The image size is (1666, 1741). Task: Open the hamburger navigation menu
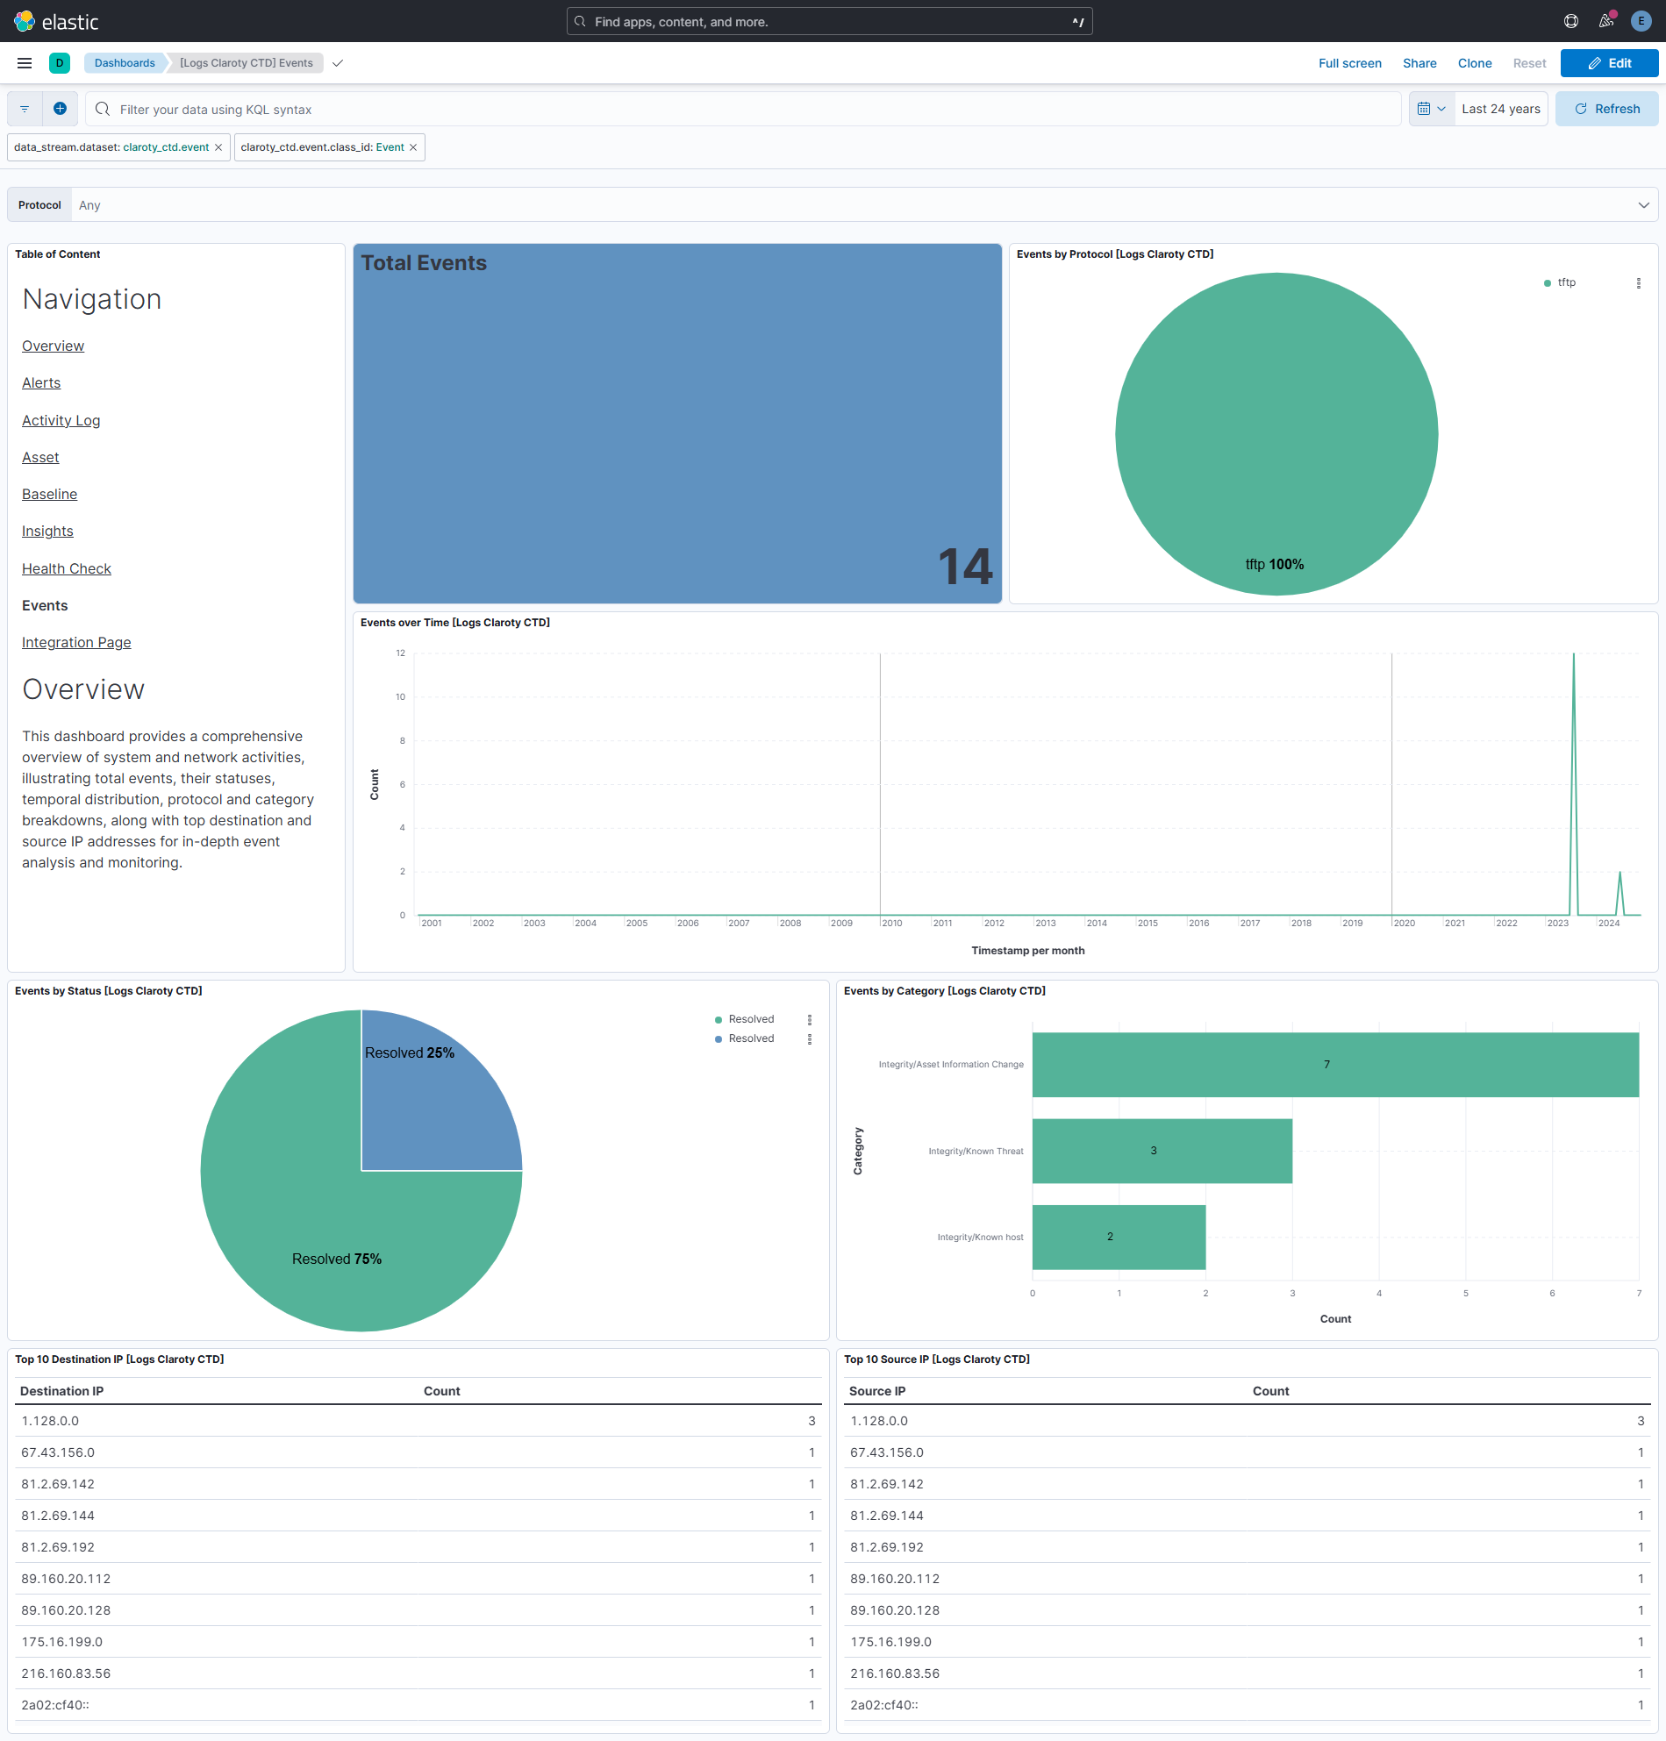pos(24,63)
